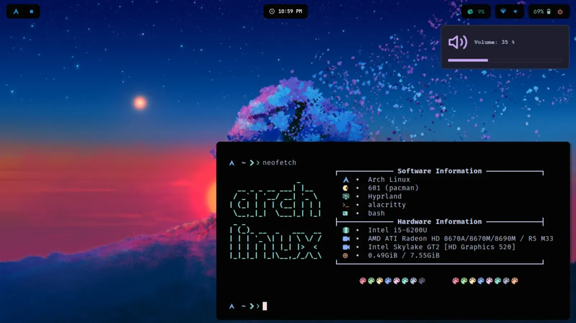
Task: Click the dark grey palette icon
Action: coord(422,281)
